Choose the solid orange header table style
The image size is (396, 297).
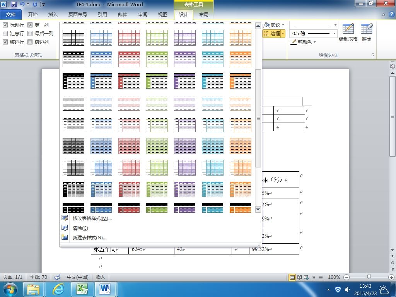[x=241, y=59]
